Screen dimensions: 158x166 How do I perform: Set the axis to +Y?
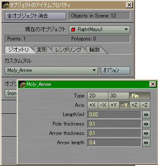(x=114, y=105)
